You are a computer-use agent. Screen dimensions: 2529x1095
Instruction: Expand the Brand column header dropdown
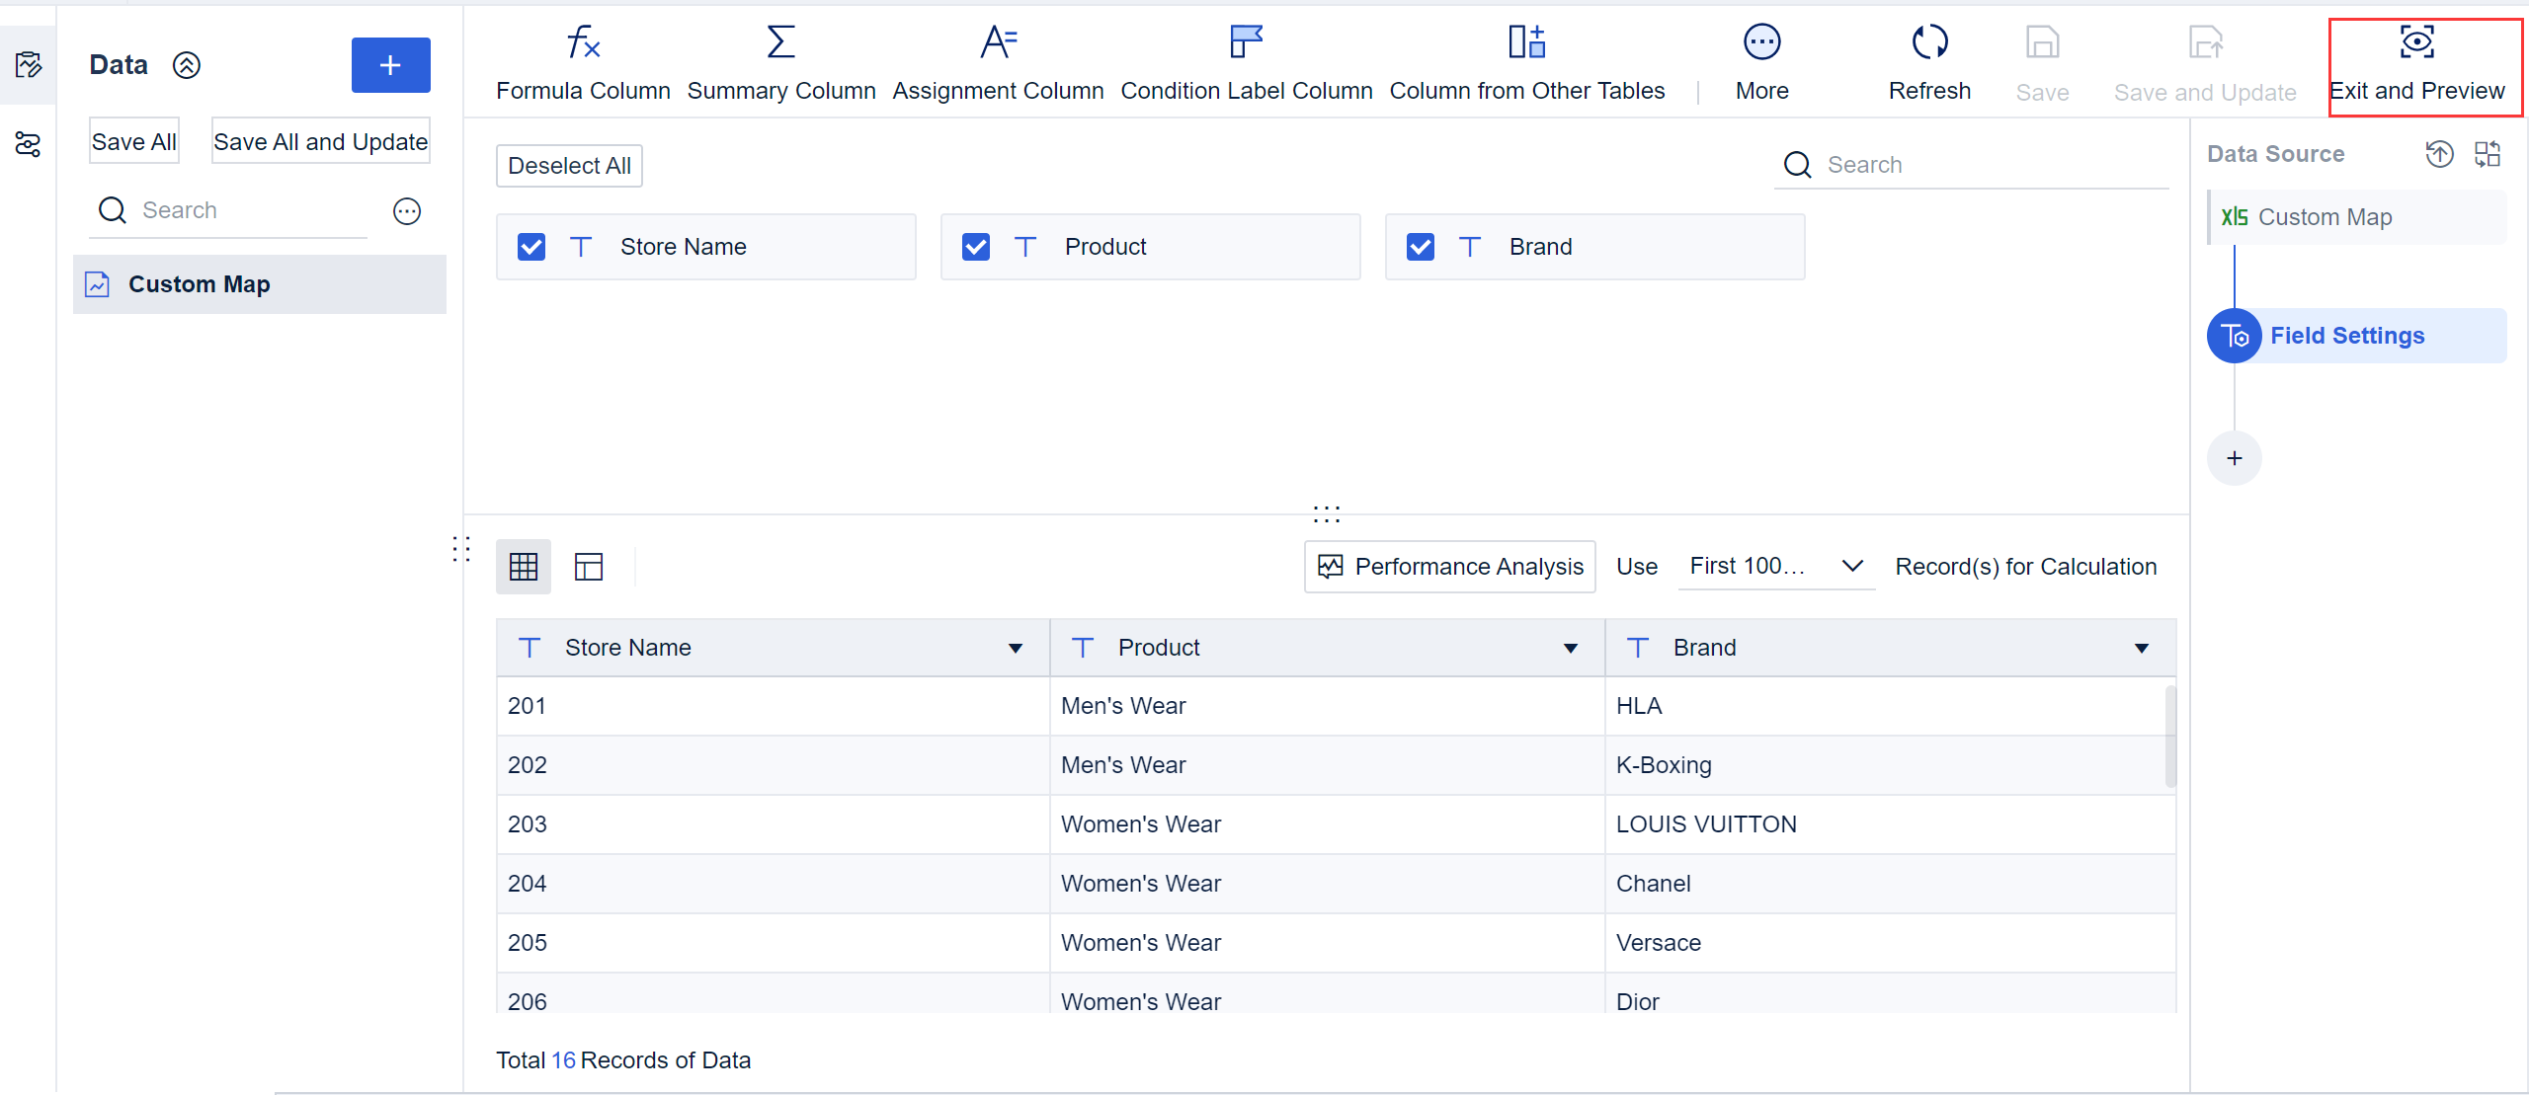click(2141, 649)
